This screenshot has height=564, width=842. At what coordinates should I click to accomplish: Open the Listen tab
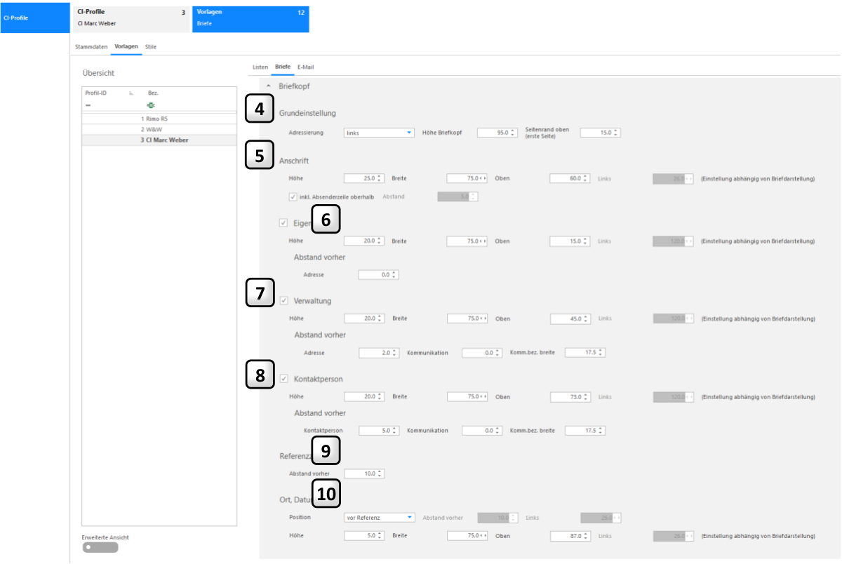point(260,67)
